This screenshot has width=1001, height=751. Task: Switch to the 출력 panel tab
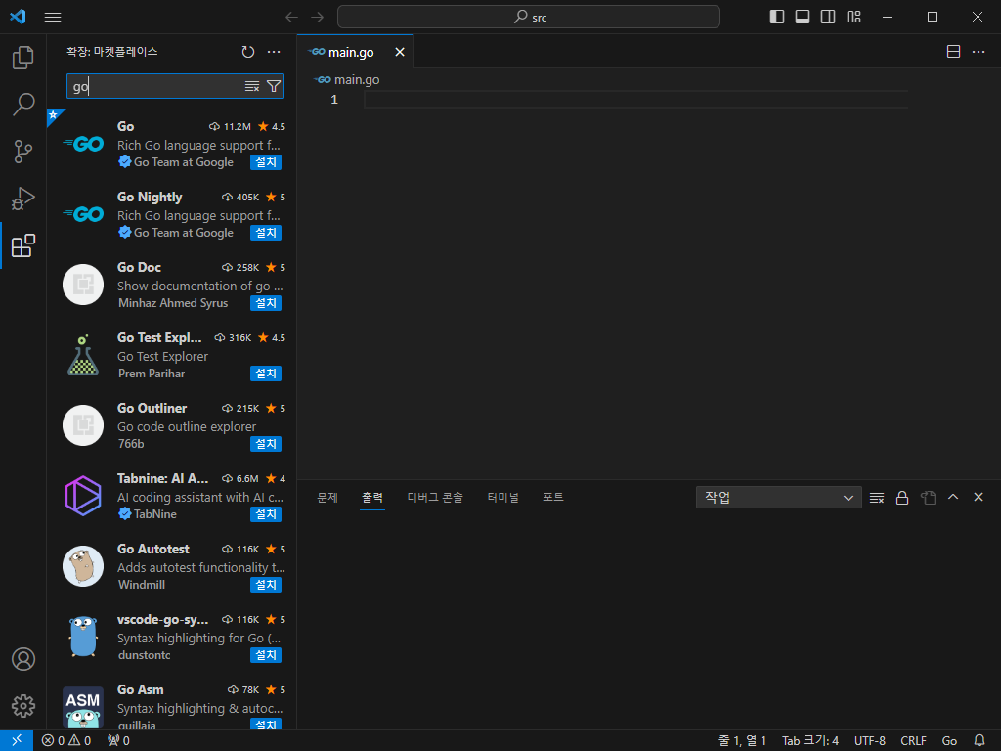pyautogui.click(x=372, y=498)
